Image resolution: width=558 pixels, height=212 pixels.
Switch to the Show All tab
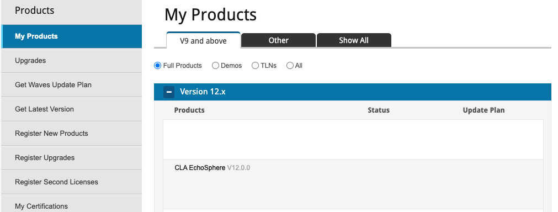354,40
